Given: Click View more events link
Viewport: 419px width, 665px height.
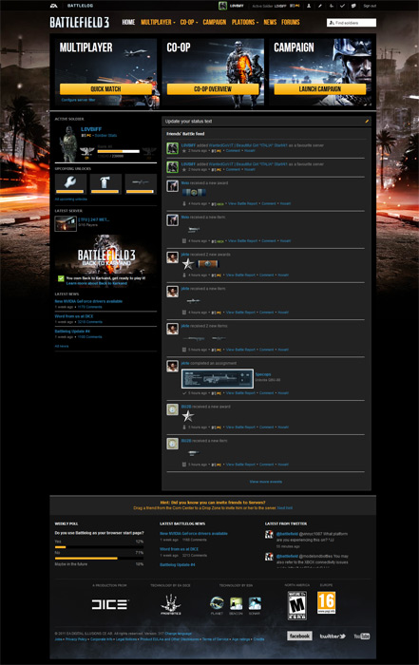Looking at the screenshot, I should [x=265, y=482].
